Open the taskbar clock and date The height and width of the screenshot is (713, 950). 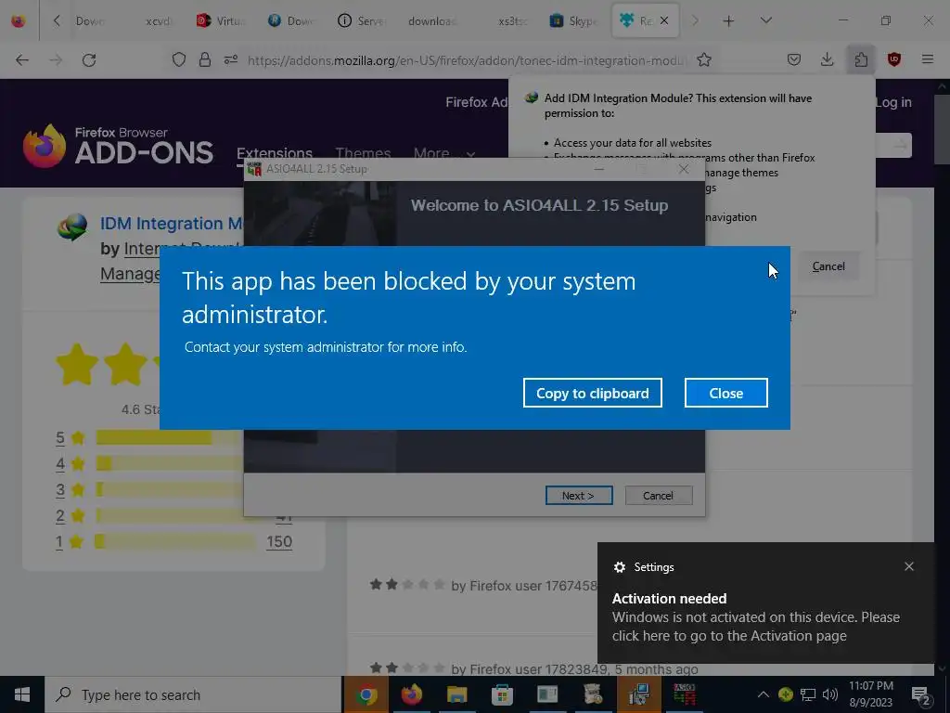(870, 694)
